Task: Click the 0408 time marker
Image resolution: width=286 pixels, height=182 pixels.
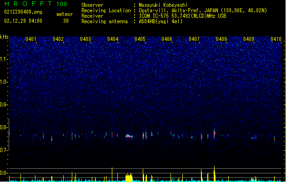Action: click(221, 39)
